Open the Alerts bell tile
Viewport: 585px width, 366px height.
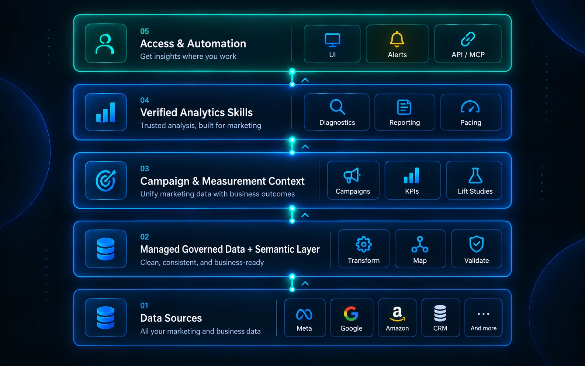397,44
